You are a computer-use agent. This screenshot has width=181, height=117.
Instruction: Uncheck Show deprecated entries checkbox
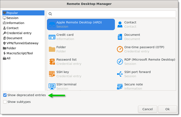coord(5,95)
